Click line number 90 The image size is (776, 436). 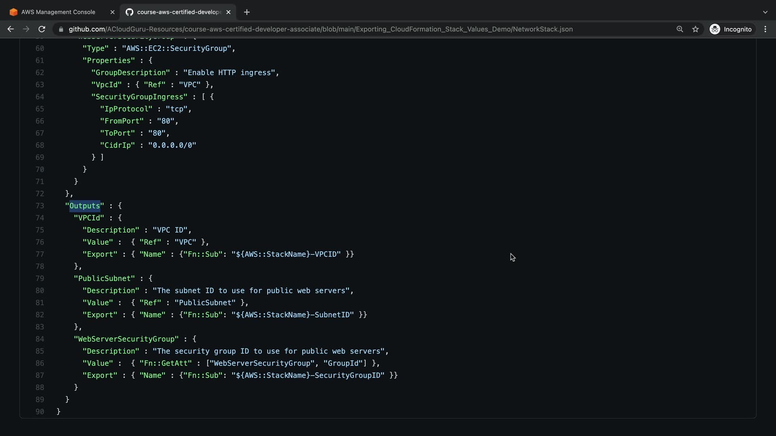(40, 412)
